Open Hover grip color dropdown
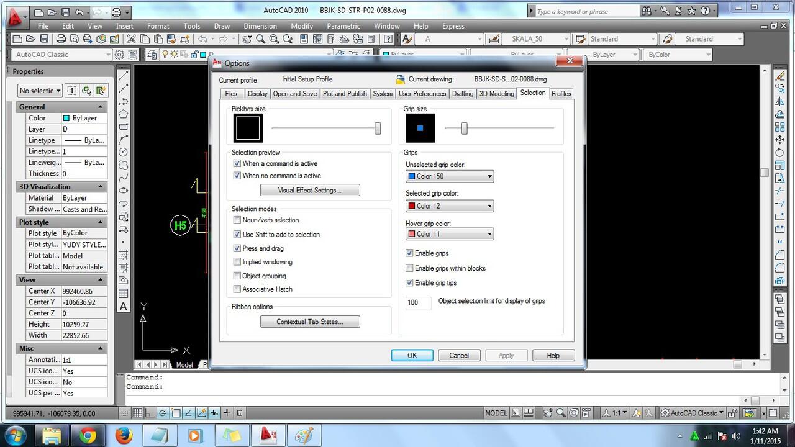The height and width of the screenshot is (447, 795). pos(450,234)
